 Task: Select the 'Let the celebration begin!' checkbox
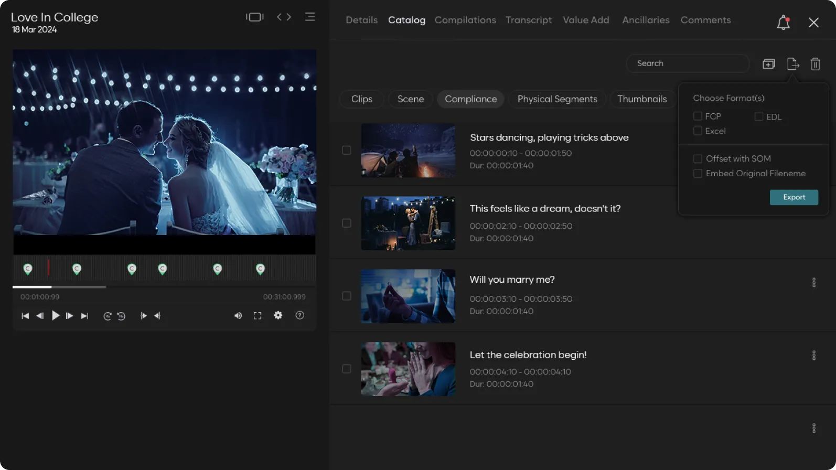pos(347,369)
